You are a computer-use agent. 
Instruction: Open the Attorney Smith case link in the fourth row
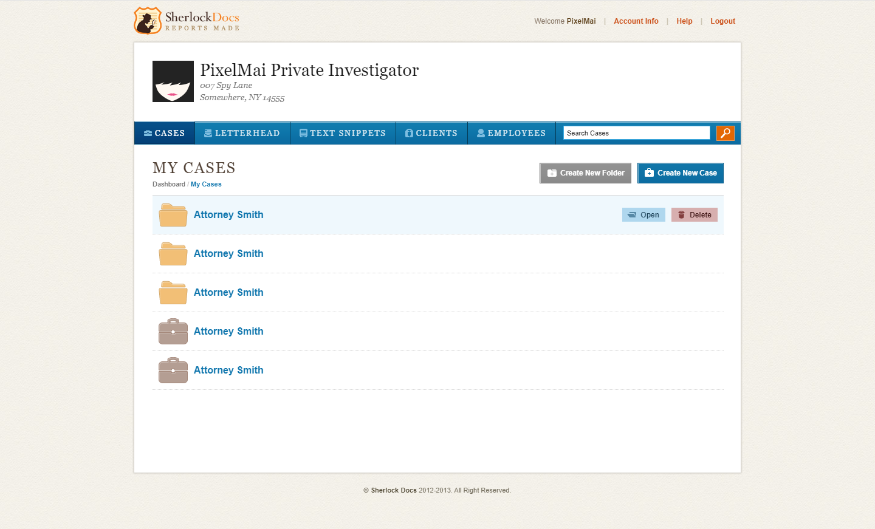pyautogui.click(x=228, y=332)
